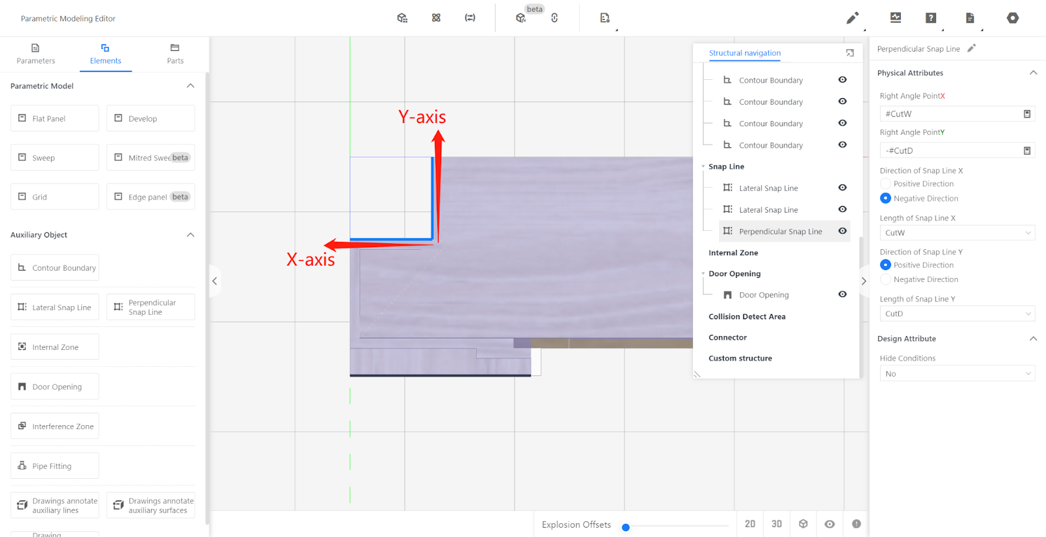The height and width of the screenshot is (537, 1046).
Task: Click the warning info icon in bottom bar
Action: pos(856,524)
